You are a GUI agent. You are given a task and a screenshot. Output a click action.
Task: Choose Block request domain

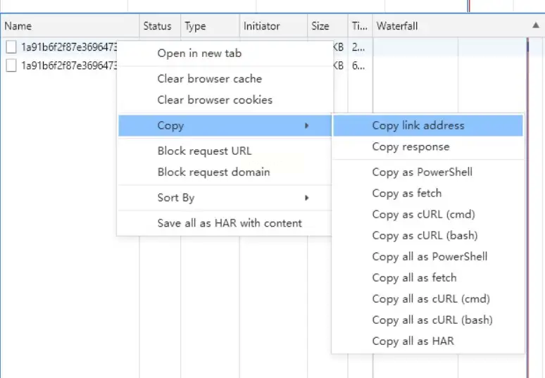click(x=213, y=172)
